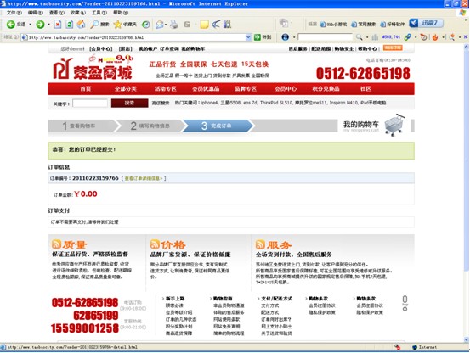Open the Back button history dropdown arrow
The image size is (470, 353).
point(30,25)
